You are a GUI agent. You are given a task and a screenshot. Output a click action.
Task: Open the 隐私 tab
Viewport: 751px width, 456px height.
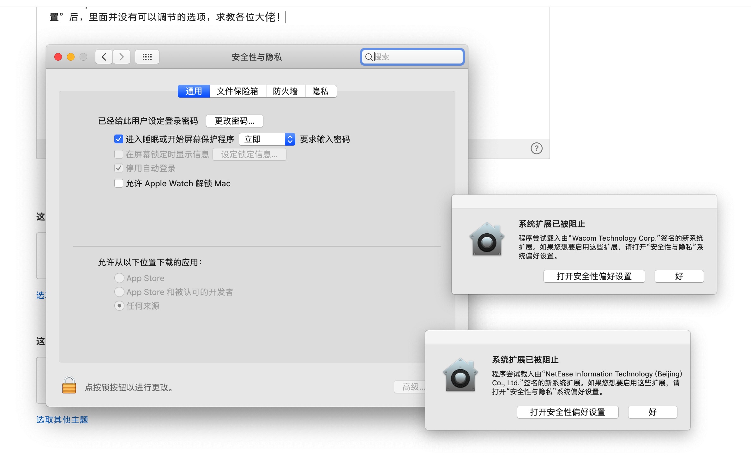click(x=320, y=91)
